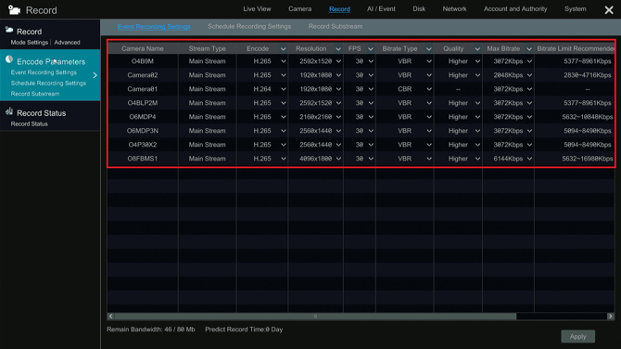Open the Advanced link in the sidebar
The image size is (621, 349).
[67, 43]
